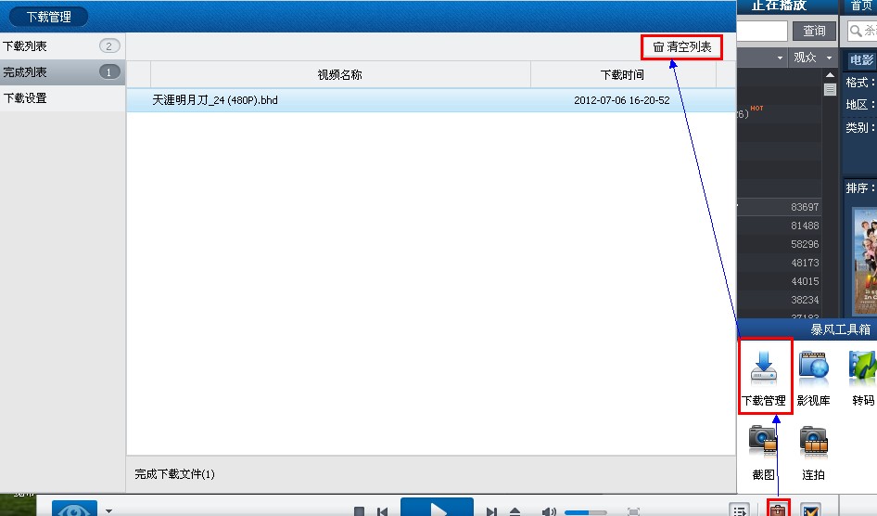This screenshot has height=516, width=877.
Task: Stop playback with the stop button
Action: click(359, 511)
